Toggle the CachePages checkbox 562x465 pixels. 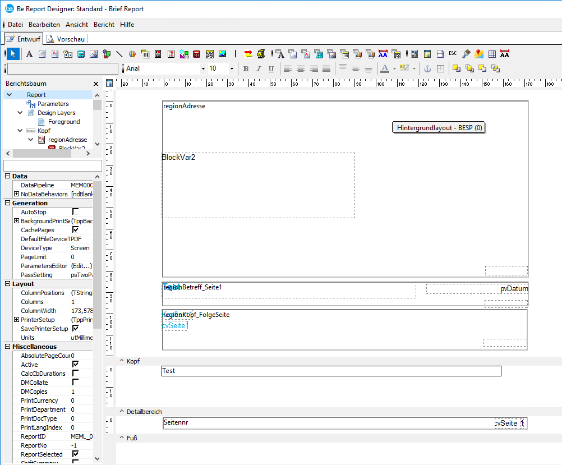[x=75, y=230]
